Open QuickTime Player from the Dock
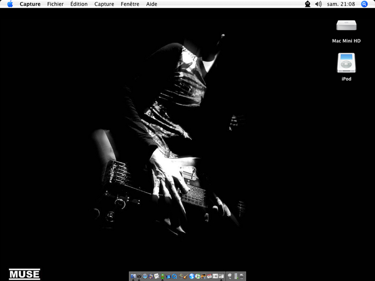This screenshot has width=375, height=281. [174, 276]
